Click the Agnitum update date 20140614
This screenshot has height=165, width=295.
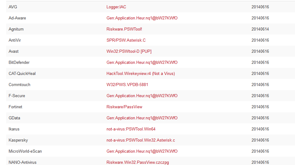pos(260,29)
